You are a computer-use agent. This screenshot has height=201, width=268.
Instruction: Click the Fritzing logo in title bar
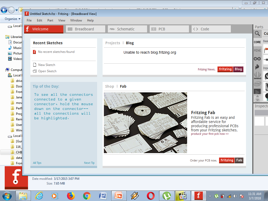[x=26, y=14]
